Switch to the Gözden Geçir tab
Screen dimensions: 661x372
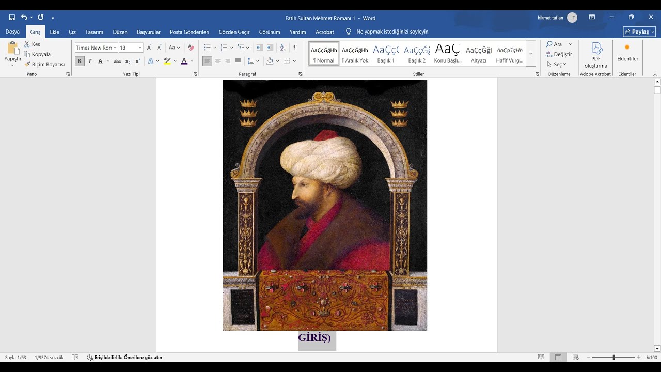[234, 32]
